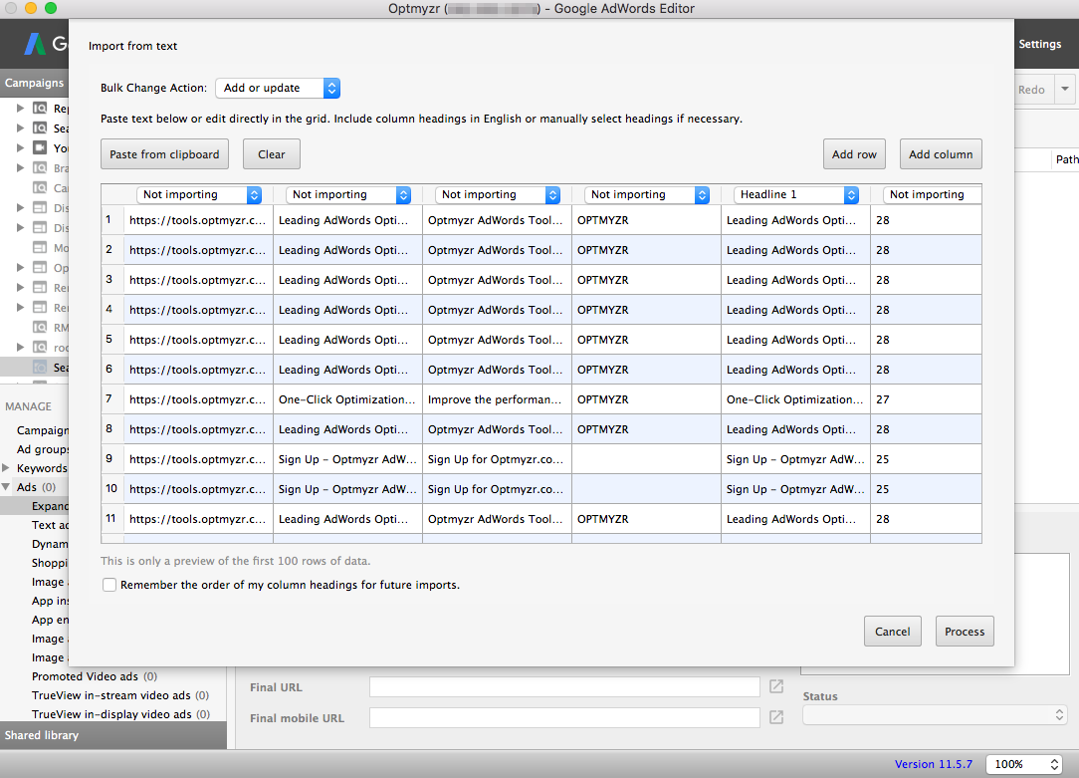Open heading dropdown above Optmyzr AdWords Tool column
Viewport: 1079px width, 778px height.
(498, 195)
